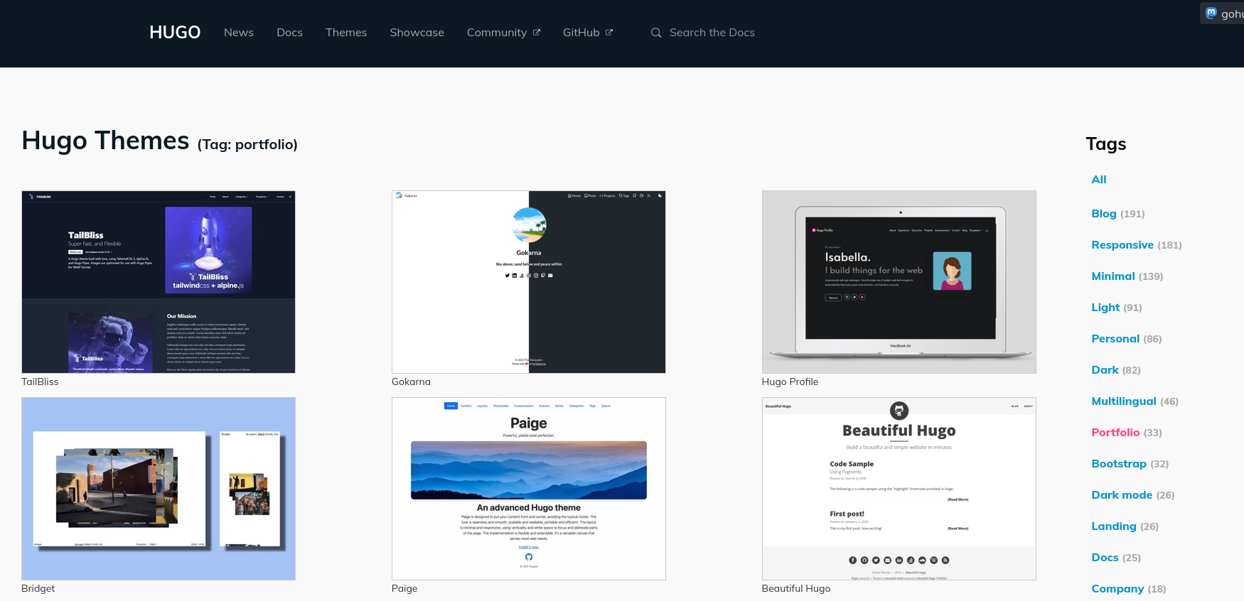Screen dimensions: 1244x601
Task: Click the Mastodon gohugo badge icon
Action: point(1211,13)
